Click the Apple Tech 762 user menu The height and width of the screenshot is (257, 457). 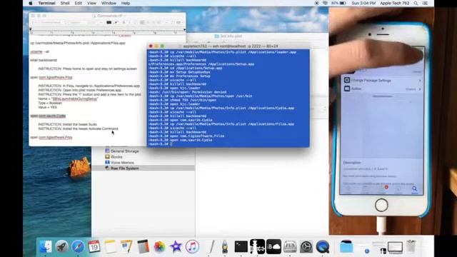(x=394, y=3)
